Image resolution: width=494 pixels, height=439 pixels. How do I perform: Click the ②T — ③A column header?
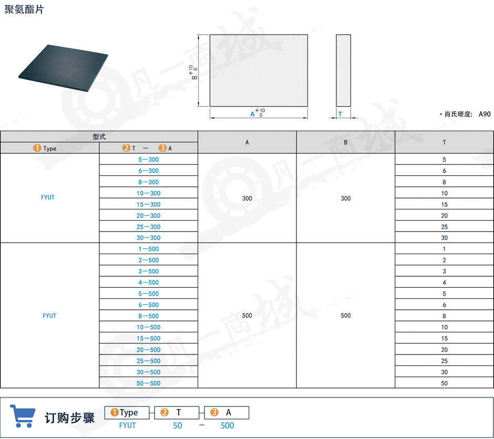[148, 148]
